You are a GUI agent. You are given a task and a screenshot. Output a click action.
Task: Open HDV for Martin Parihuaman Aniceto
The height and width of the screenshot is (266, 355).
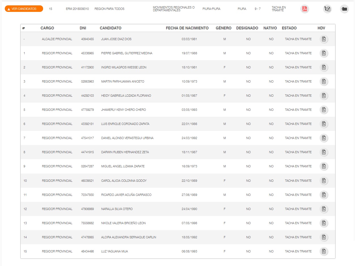324,82
